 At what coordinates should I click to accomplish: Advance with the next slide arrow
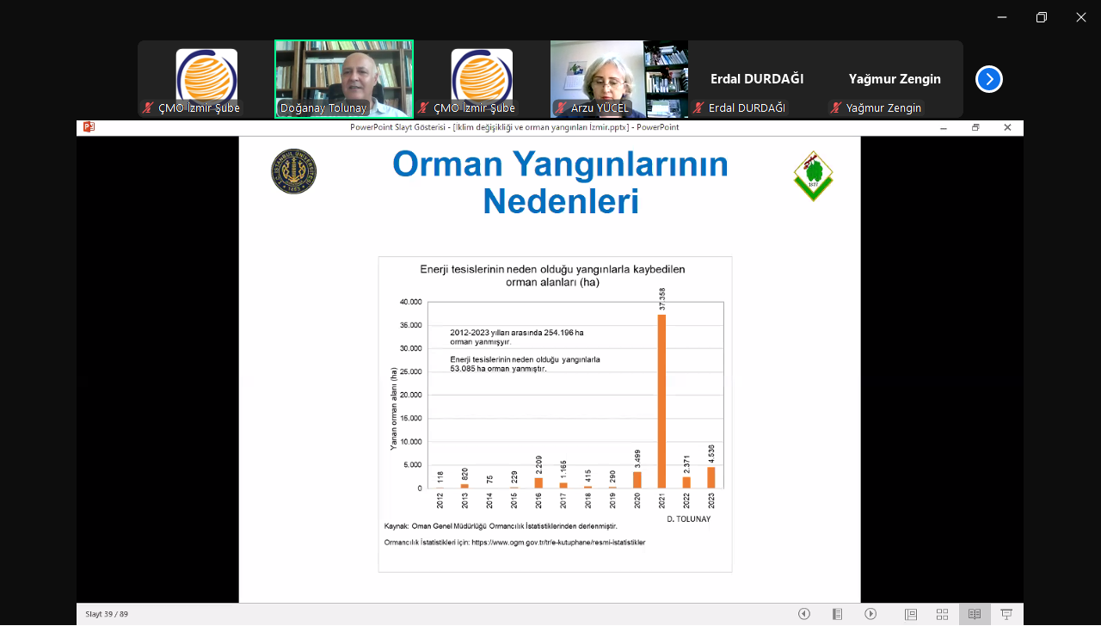(870, 614)
